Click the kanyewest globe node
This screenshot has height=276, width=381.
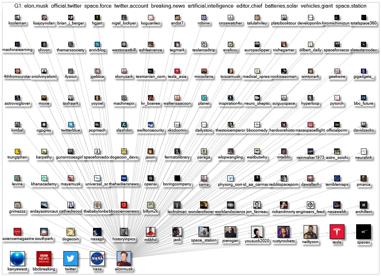coord(17,259)
